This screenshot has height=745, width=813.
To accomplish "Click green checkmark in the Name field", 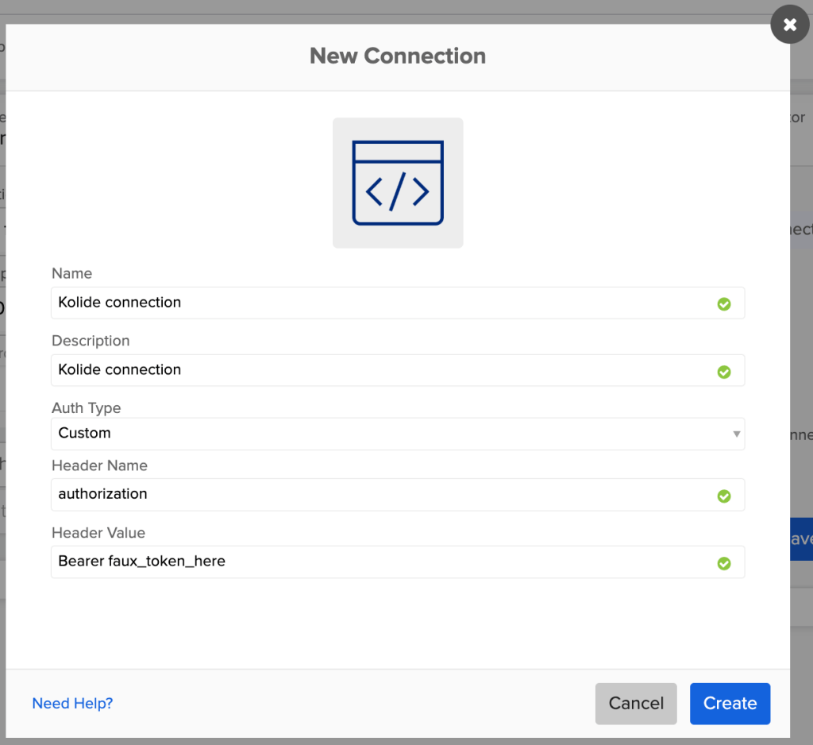I will pos(723,303).
